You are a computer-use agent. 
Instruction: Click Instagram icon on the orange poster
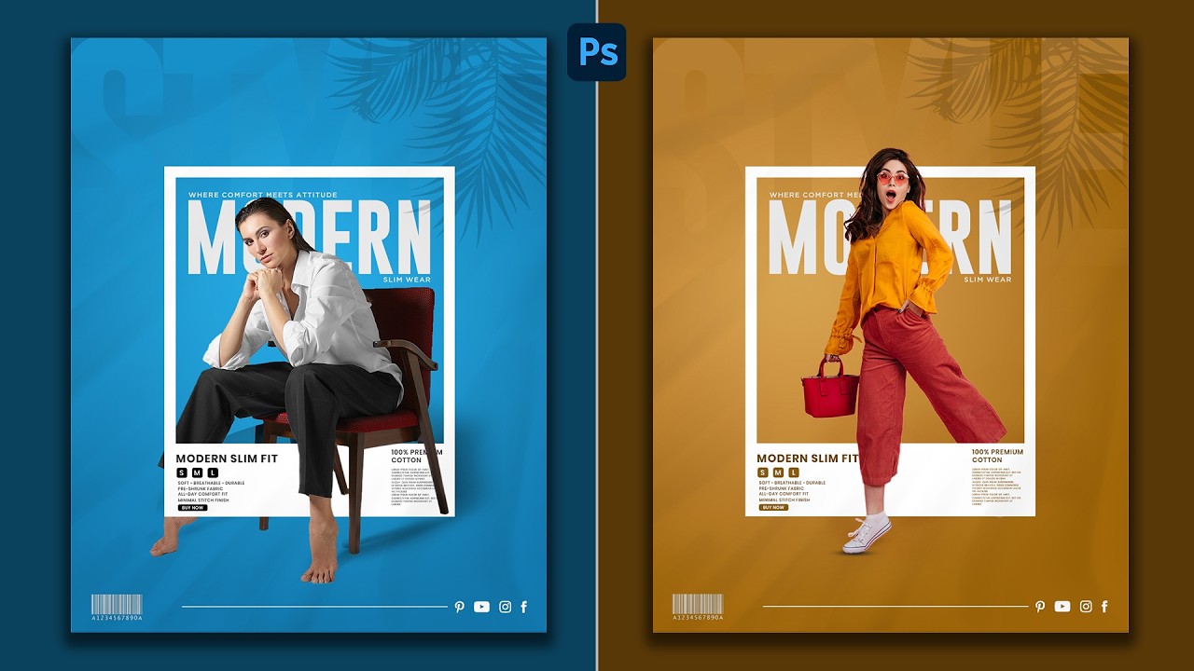point(1086,607)
